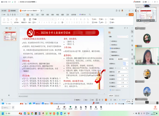Toggle the hide background graphics checkbox

click(110, 56)
